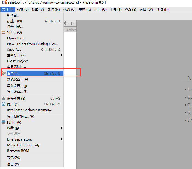Viewport: 192px width, 169px height.
Task: Choose 新项目... from the file menu
Action: (x=32, y=15)
